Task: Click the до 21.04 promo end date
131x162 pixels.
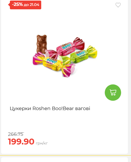Action: [x=32, y=5]
